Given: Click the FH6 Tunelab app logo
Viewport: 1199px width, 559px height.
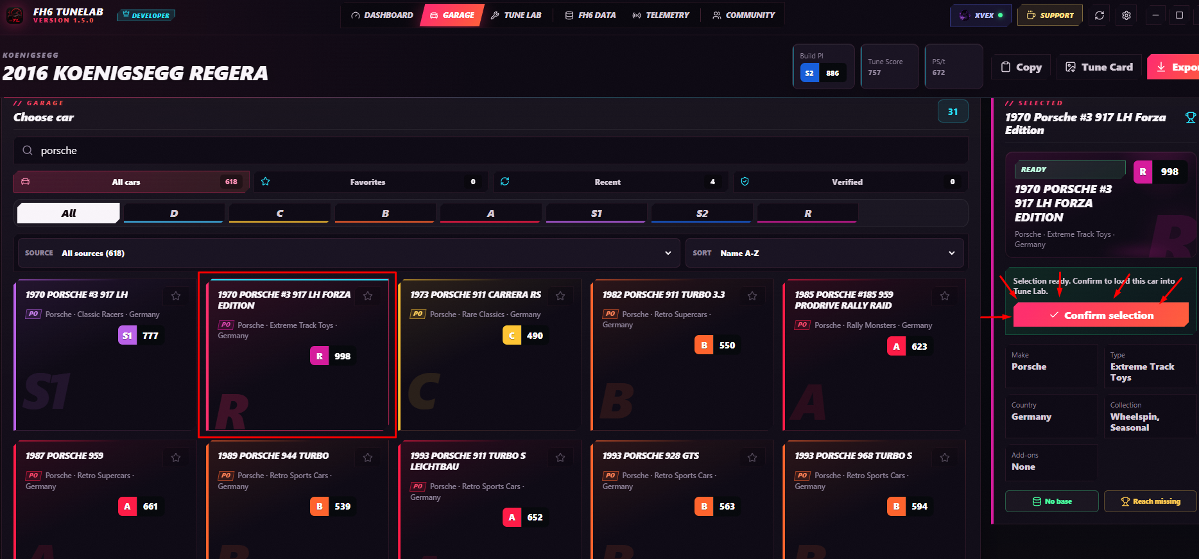Looking at the screenshot, I should (15, 15).
